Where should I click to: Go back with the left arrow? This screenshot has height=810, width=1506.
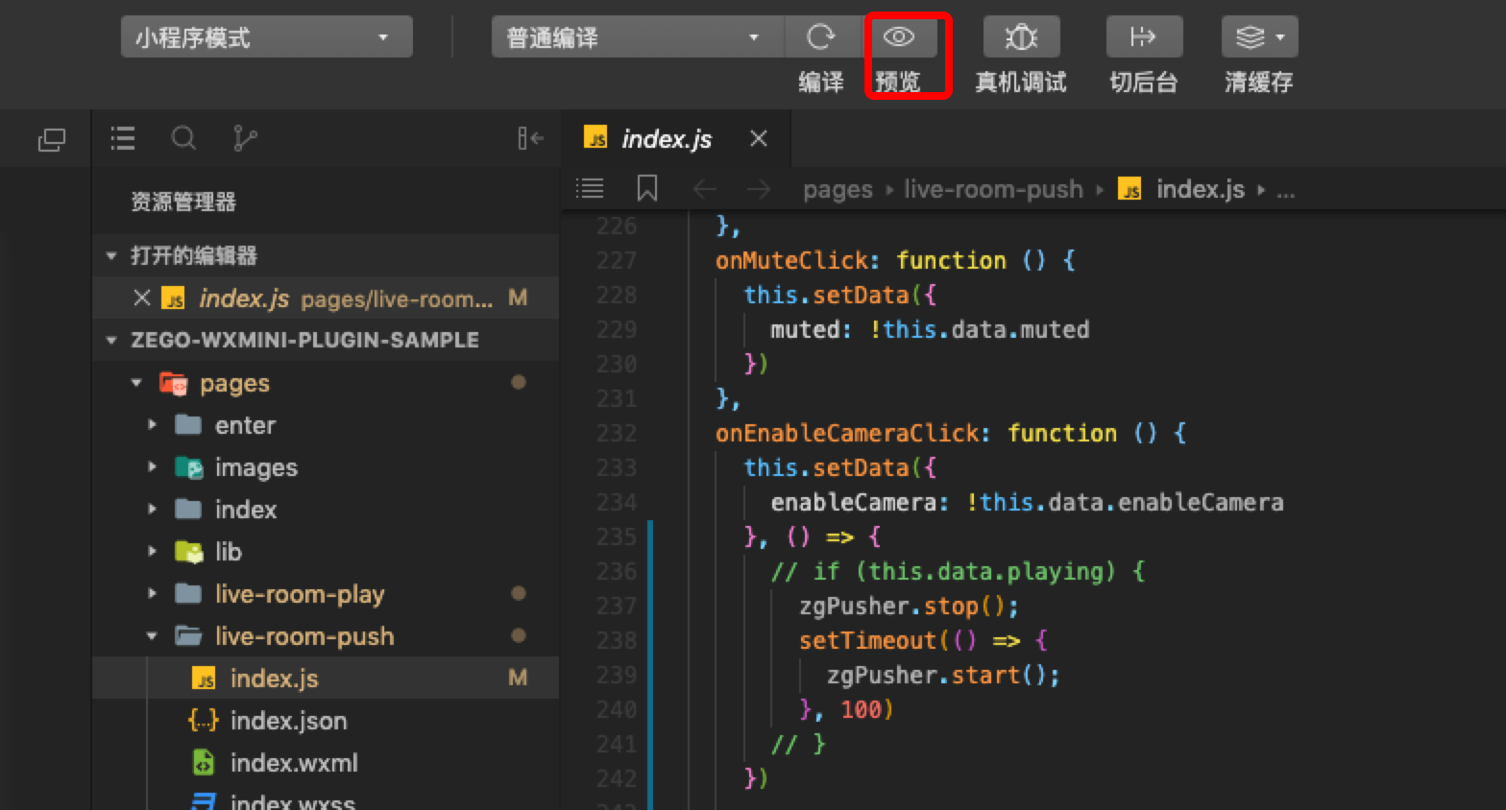tap(705, 189)
